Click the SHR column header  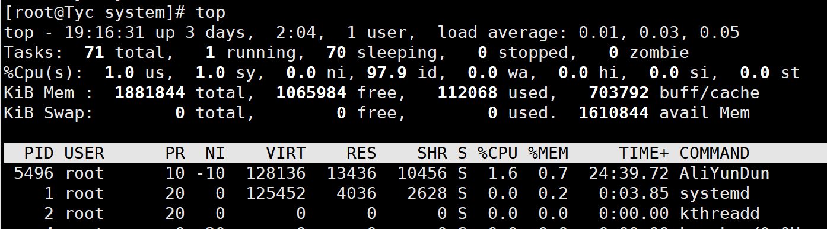click(432, 153)
